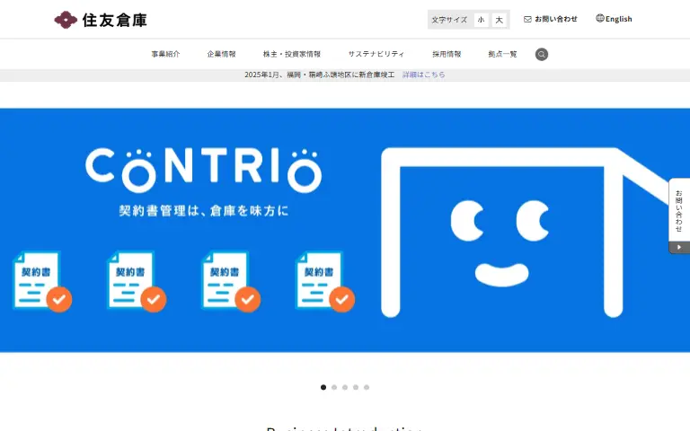This screenshot has height=431, width=690.
Task: Select third carousel dot
Action: 345,388
